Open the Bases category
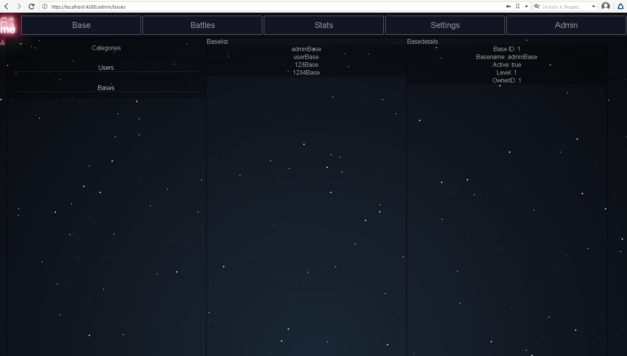Image resolution: width=627 pixels, height=356 pixels. tap(106, 88)
